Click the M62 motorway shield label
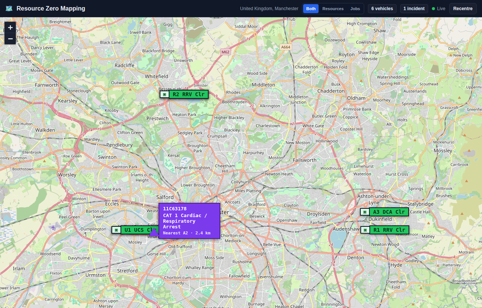 pyautogui.click(x=226, y=52)
